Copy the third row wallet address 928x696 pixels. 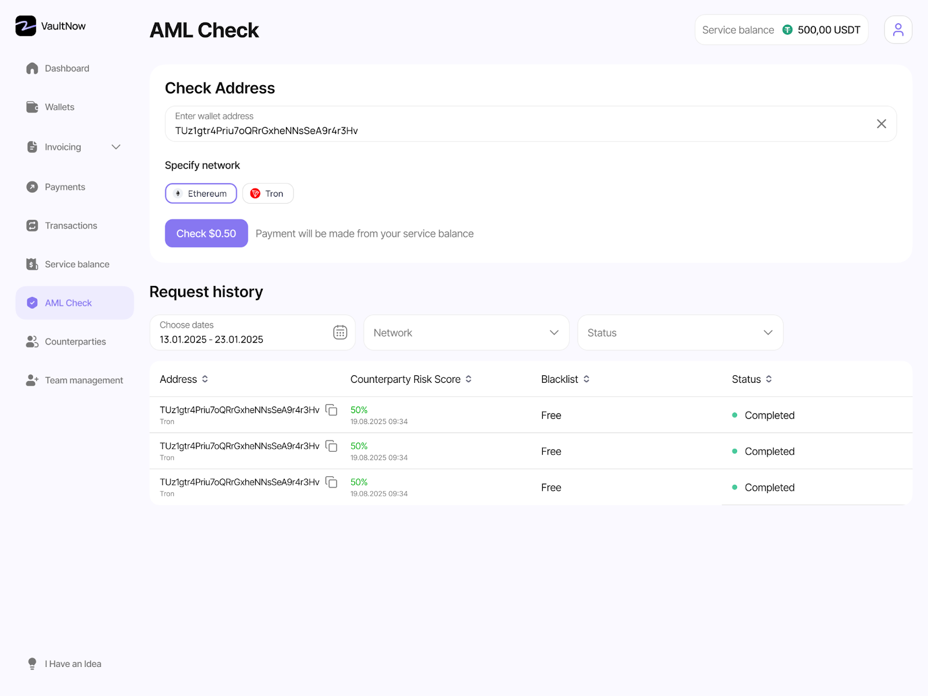pos(331,482)
